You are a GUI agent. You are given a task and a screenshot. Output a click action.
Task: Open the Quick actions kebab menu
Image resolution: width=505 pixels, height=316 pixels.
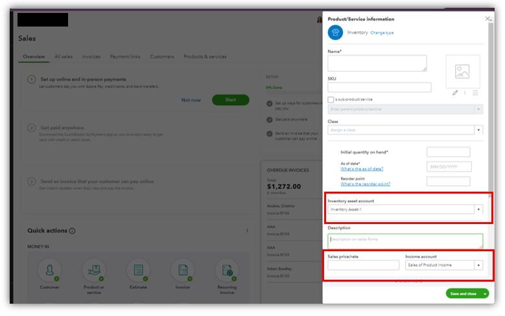[x=247, y=231]
